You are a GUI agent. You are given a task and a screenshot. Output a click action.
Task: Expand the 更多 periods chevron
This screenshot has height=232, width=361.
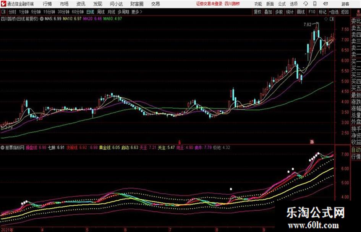point(137,12)
